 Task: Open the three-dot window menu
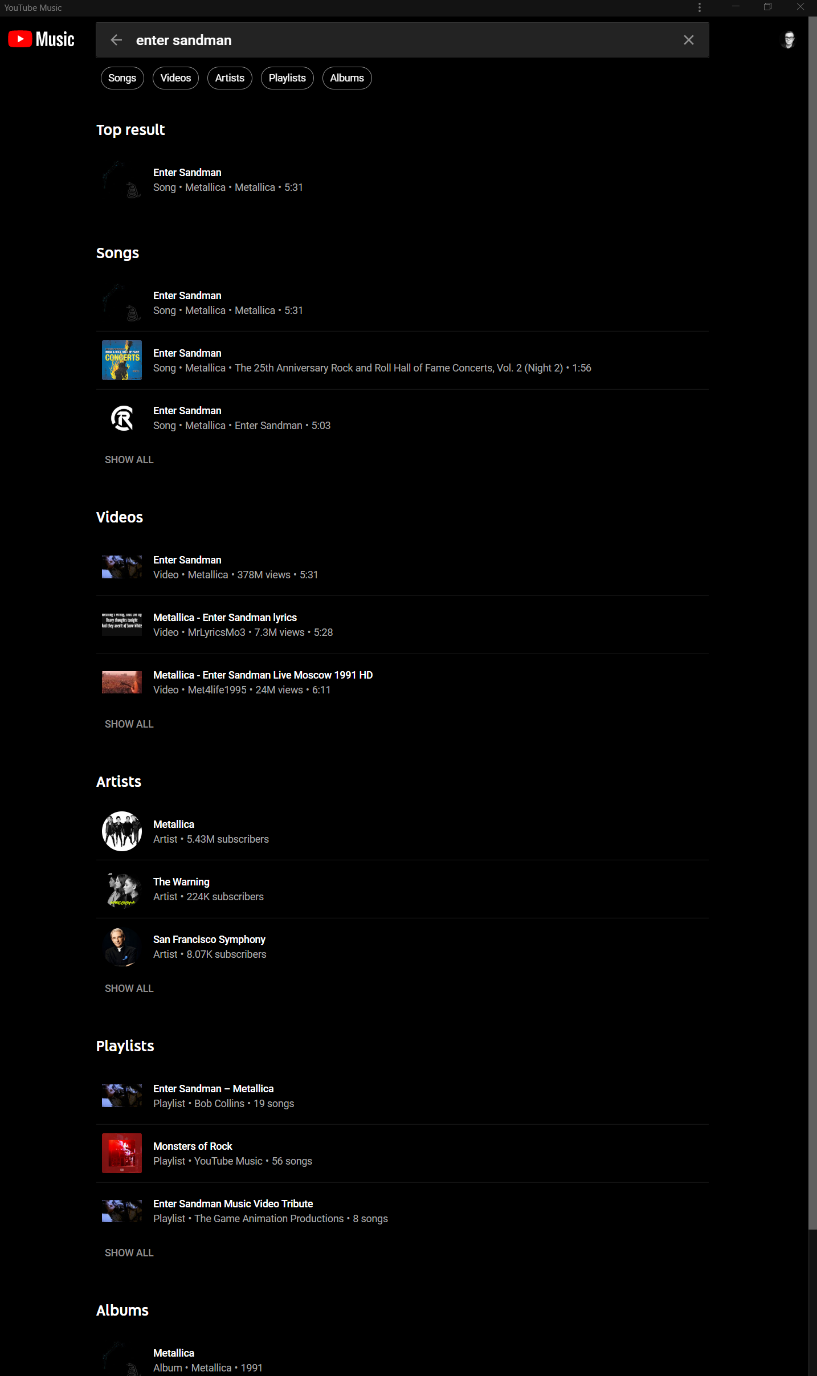coord(700,7)
